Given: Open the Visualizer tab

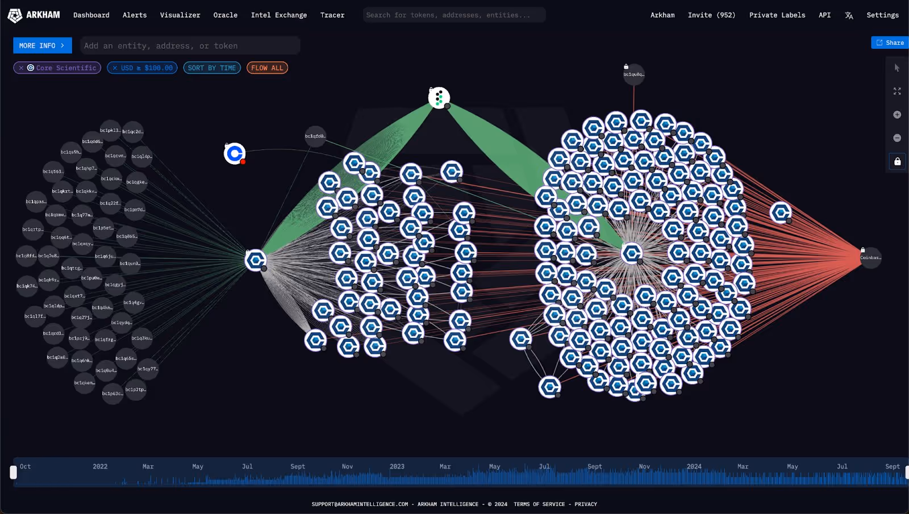Looking at the screenshot, I should [180, 15].
